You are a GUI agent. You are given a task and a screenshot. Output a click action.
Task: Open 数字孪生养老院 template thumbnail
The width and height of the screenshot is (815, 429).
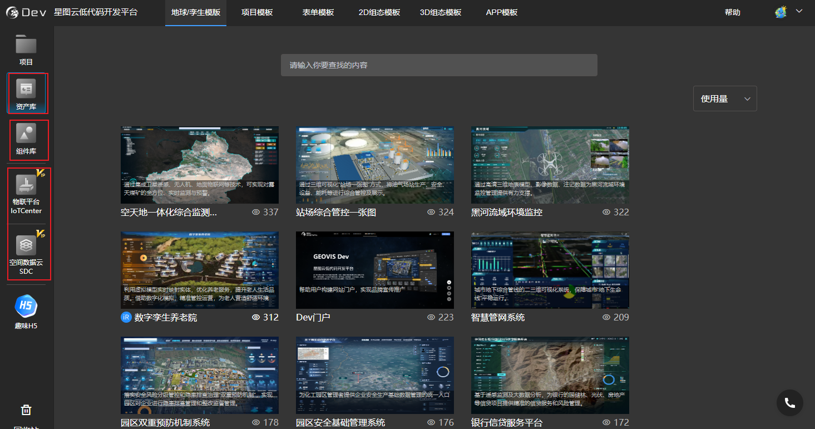coord(200,270)
